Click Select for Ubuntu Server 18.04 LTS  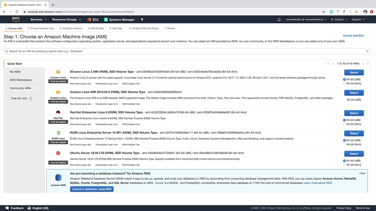click(354, 154)
